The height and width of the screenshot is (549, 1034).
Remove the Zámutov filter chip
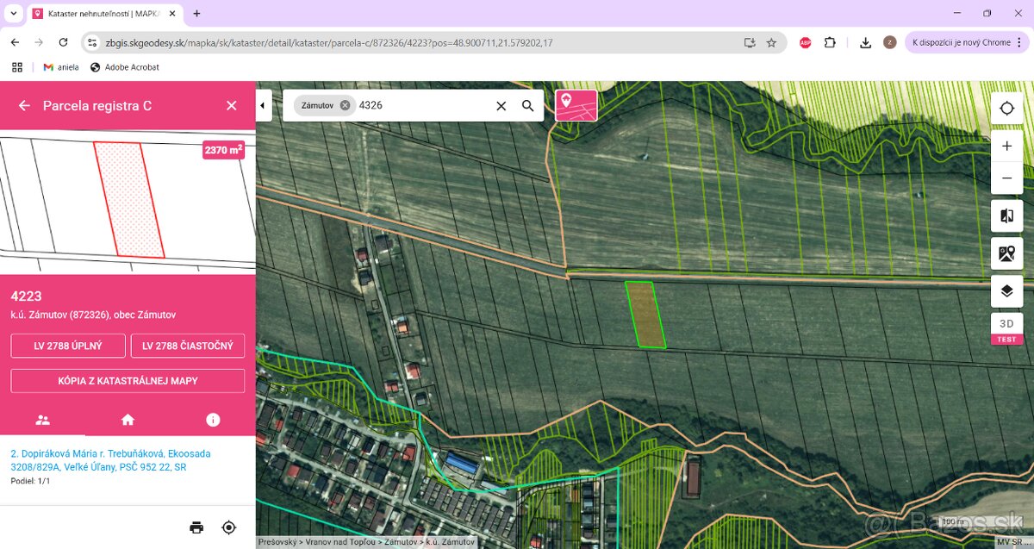[345, 105]
